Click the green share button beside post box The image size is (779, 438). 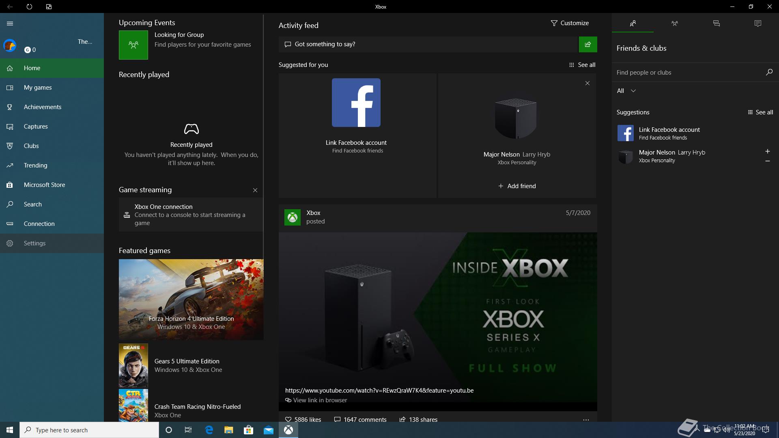[x=587, y=44]
